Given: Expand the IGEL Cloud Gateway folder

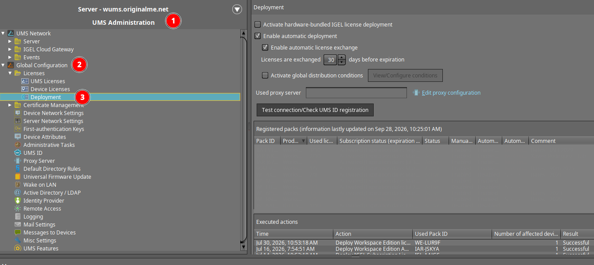Looking at the screenshot, I should (10, 50).
